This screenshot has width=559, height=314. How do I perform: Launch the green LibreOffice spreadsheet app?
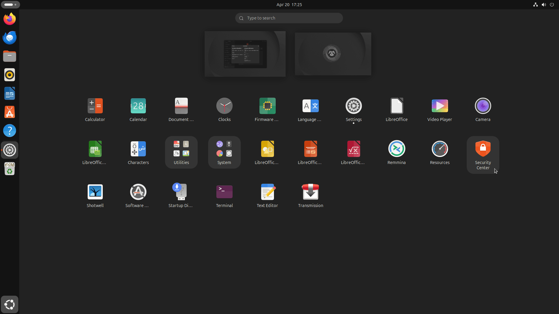[x=95, y=149]
